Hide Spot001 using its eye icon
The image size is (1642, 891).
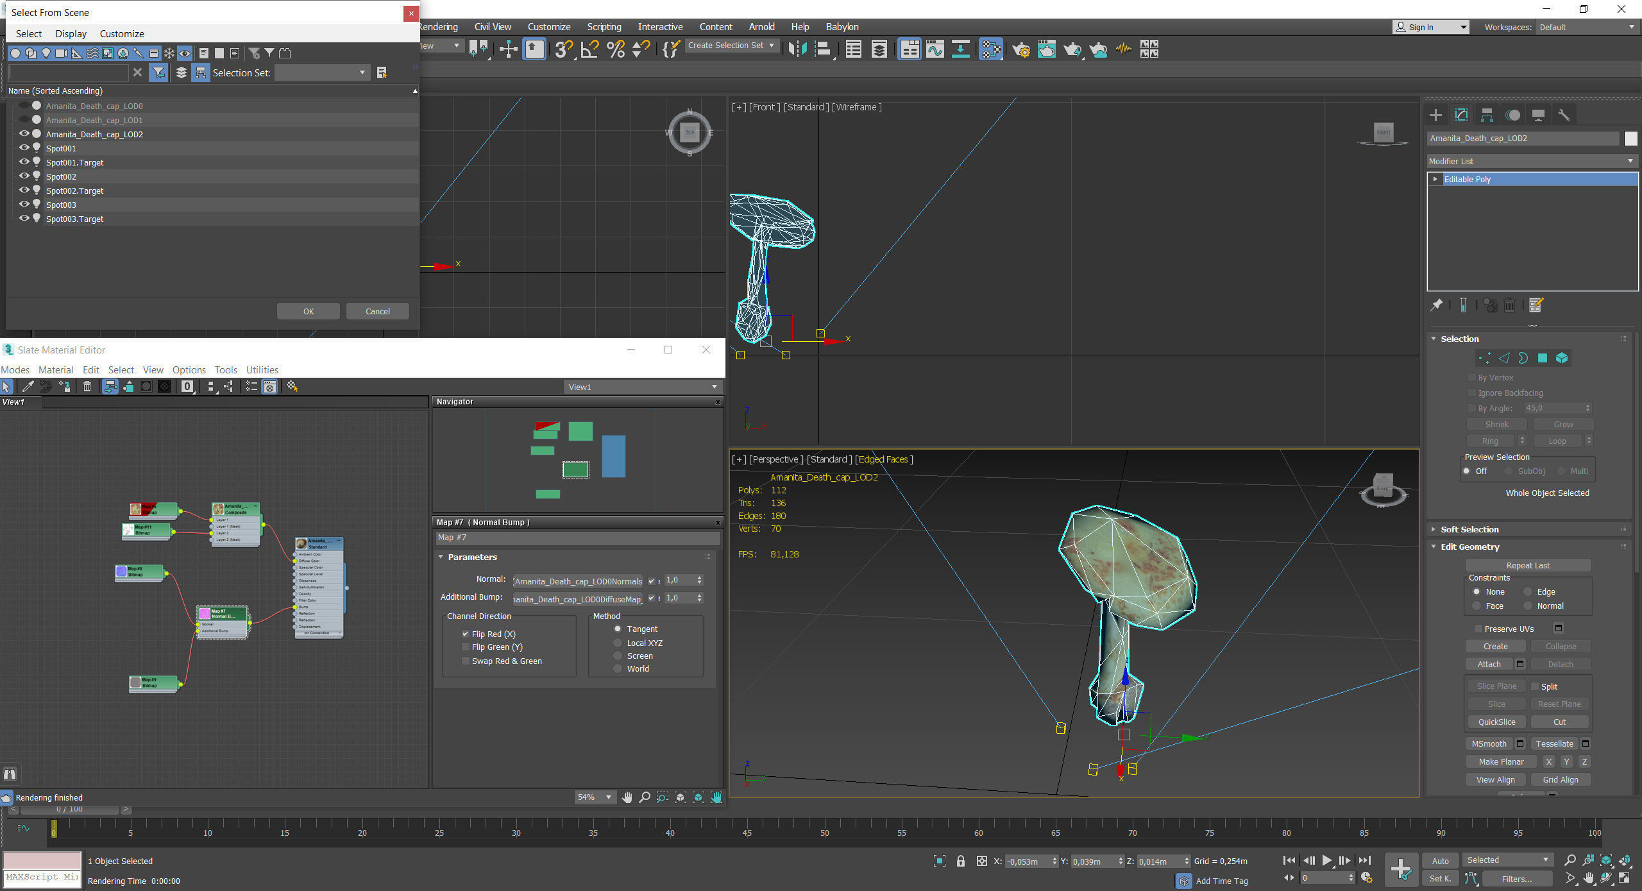click(24, 148)
